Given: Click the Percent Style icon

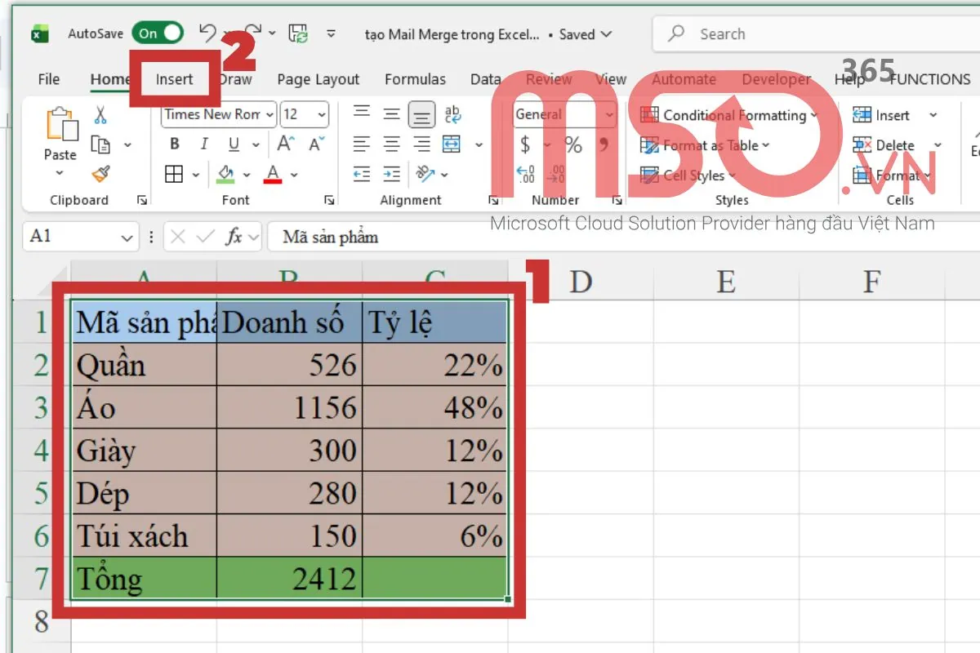Looking at the screenshot, I should (x=572, y=144).
